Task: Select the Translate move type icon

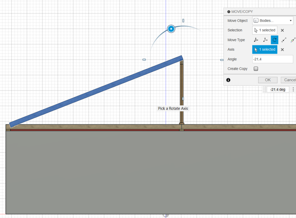Action: 265,40
